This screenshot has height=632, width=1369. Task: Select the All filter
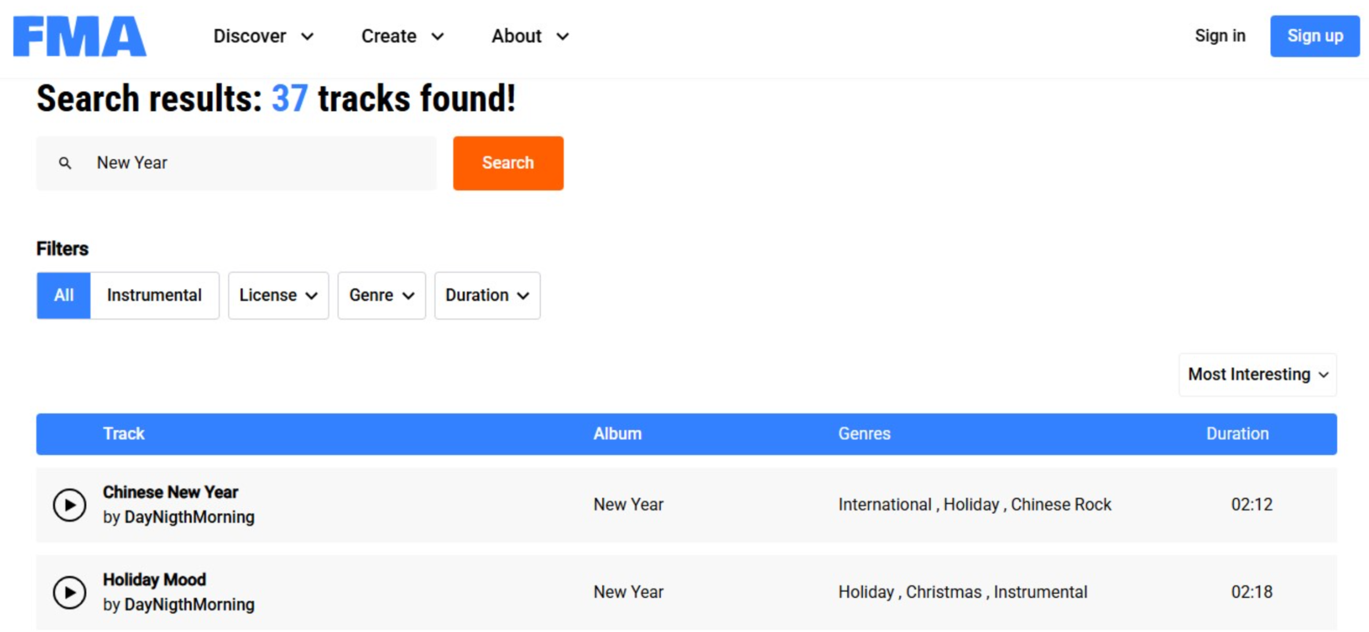[x=63, y=295]
